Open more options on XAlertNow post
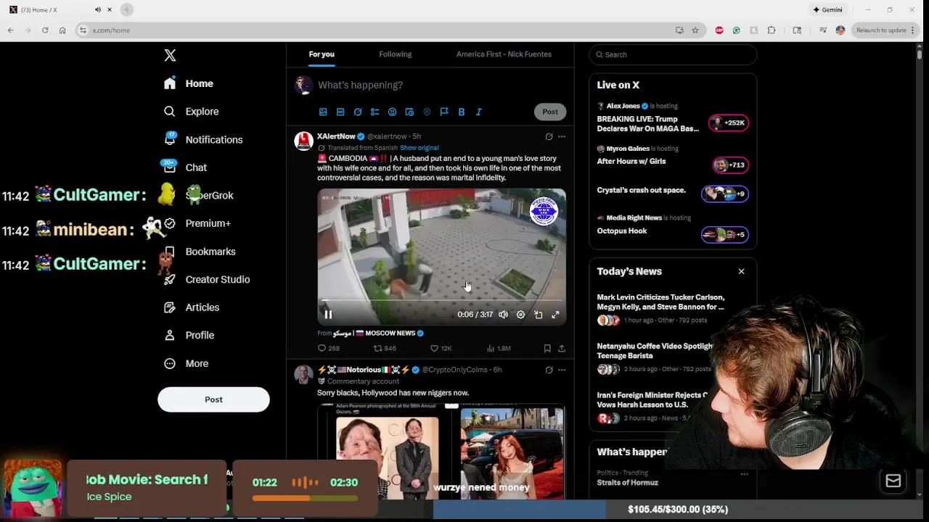929x522 pixels. pyautogui.click(x=561, y=136)
